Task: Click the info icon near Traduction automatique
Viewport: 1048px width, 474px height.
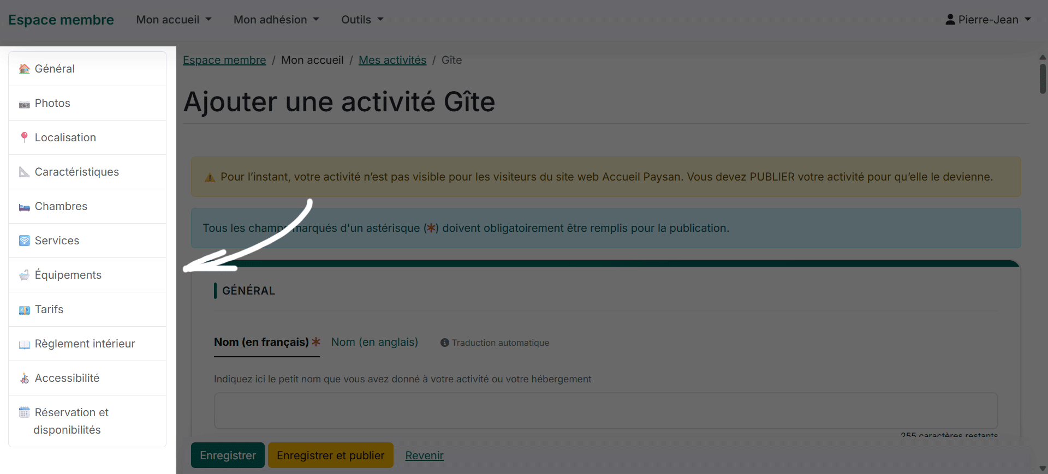Action: [x=444, y=343]
